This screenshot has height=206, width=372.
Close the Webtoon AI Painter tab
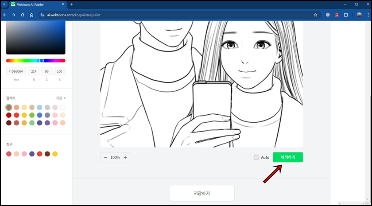tap(63, 4)
